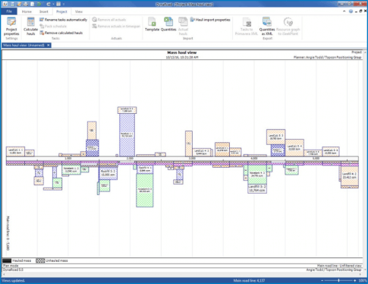Image resolution: width=368 pixels, height=284 pixels.
Task: Import Quantities from Excel
Action: click(x=168, y=24)
